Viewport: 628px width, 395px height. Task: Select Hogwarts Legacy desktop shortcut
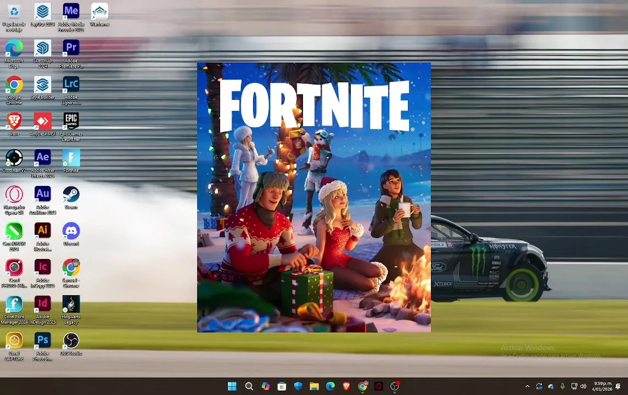pyautogui.click(x=71, y=310)
